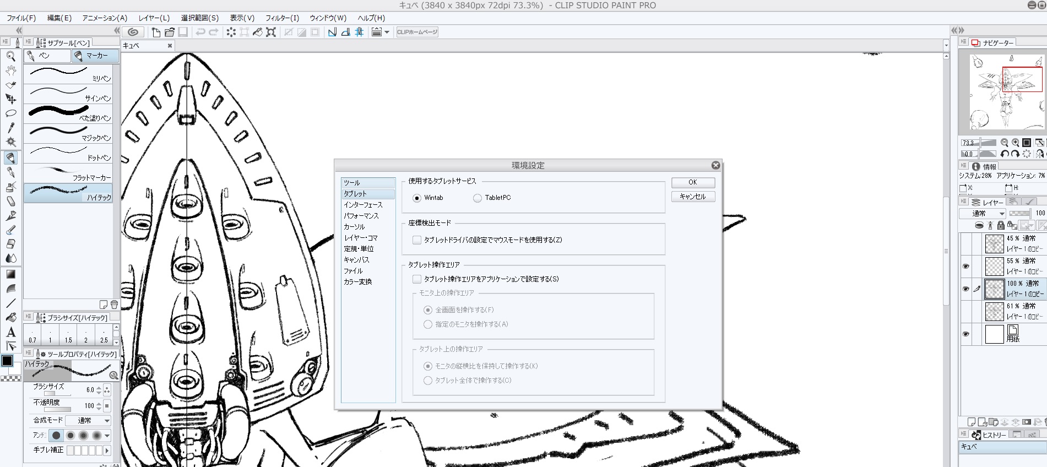This screenshot has width=1047, height=467.
Task: Create new raster layer icon
Action: [972, 422]
